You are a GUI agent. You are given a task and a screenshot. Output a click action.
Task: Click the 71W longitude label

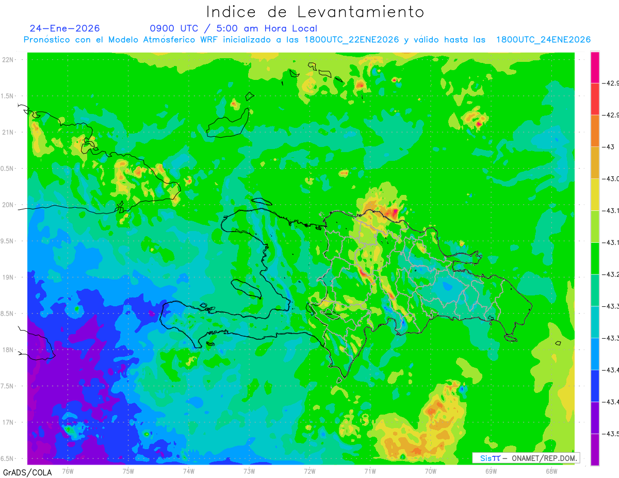(x=370, y=471)
